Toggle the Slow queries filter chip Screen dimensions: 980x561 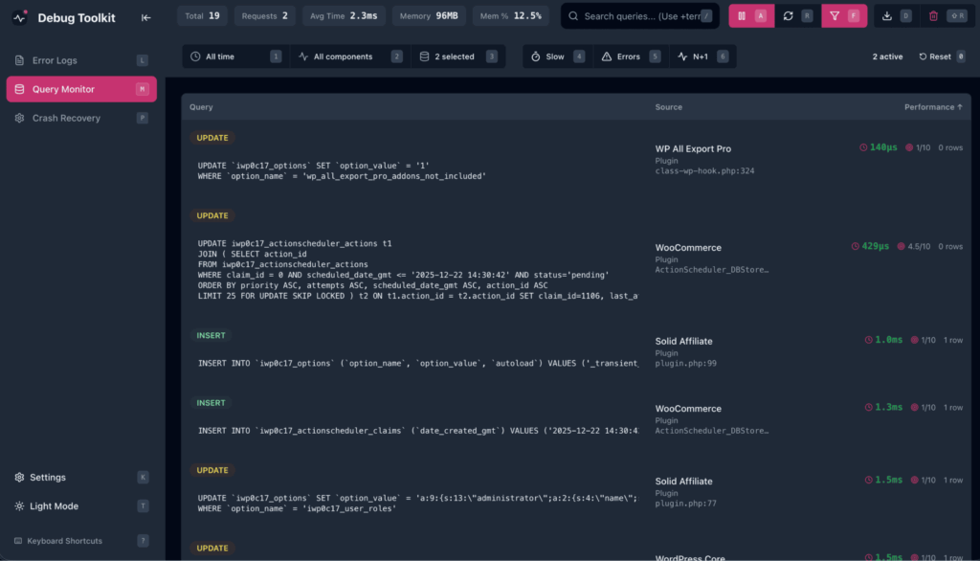click(556, 56)
